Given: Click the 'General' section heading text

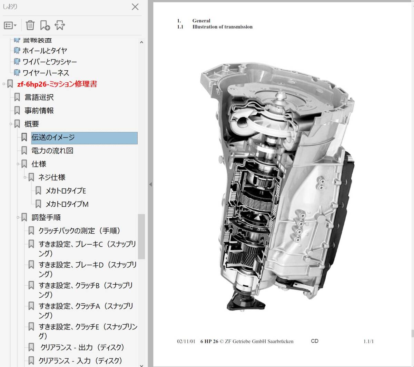Looking at the screenshot, I should [201, 21].
